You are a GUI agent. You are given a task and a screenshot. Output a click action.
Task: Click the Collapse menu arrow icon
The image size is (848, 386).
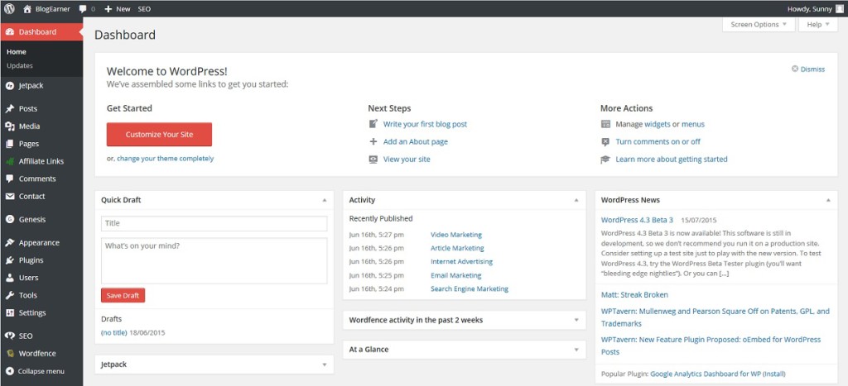pos(10,371)
